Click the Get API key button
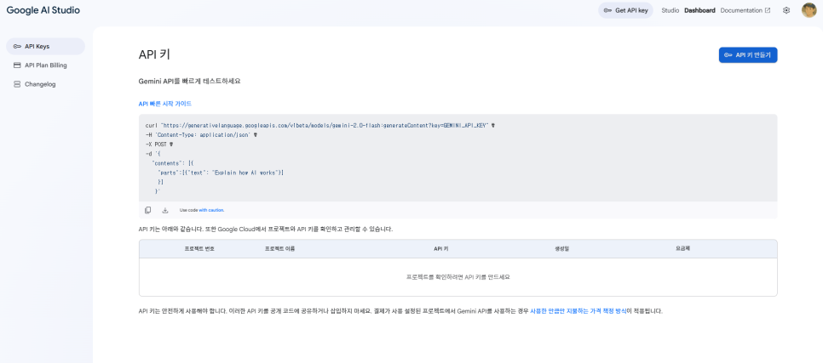Screen dimensions: 823x363 625,10
